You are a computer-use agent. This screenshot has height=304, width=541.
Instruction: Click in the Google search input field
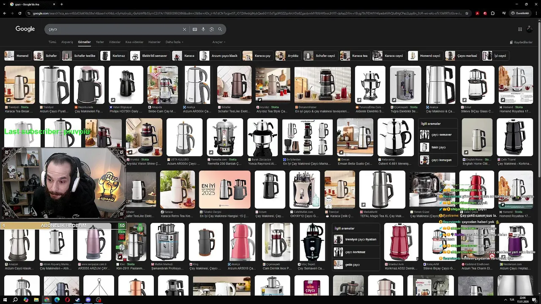pyautogui.click(x=114, y=29)
